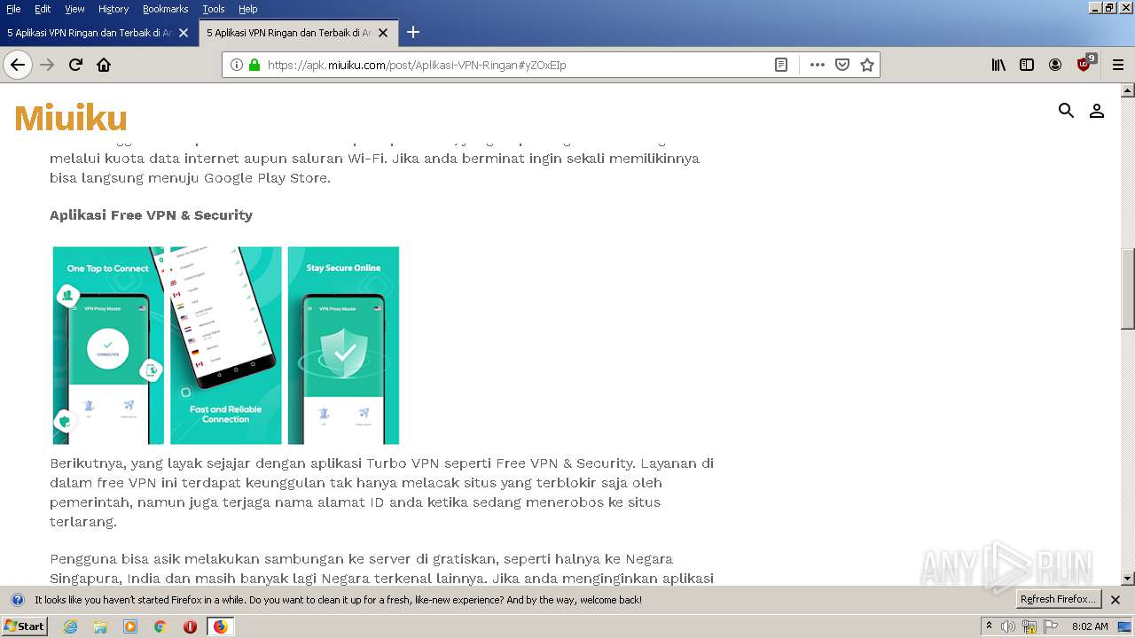Open the Firefox home page

[104, 65]
